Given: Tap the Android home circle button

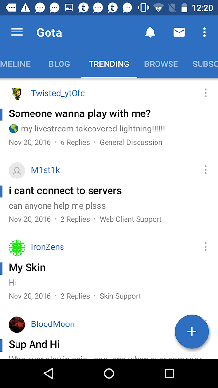Looking at the screenshot, I should (x=109, y=373).
